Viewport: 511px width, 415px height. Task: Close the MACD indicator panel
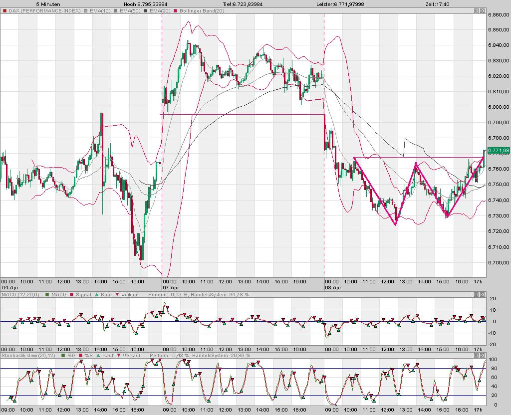click(483, 294)
